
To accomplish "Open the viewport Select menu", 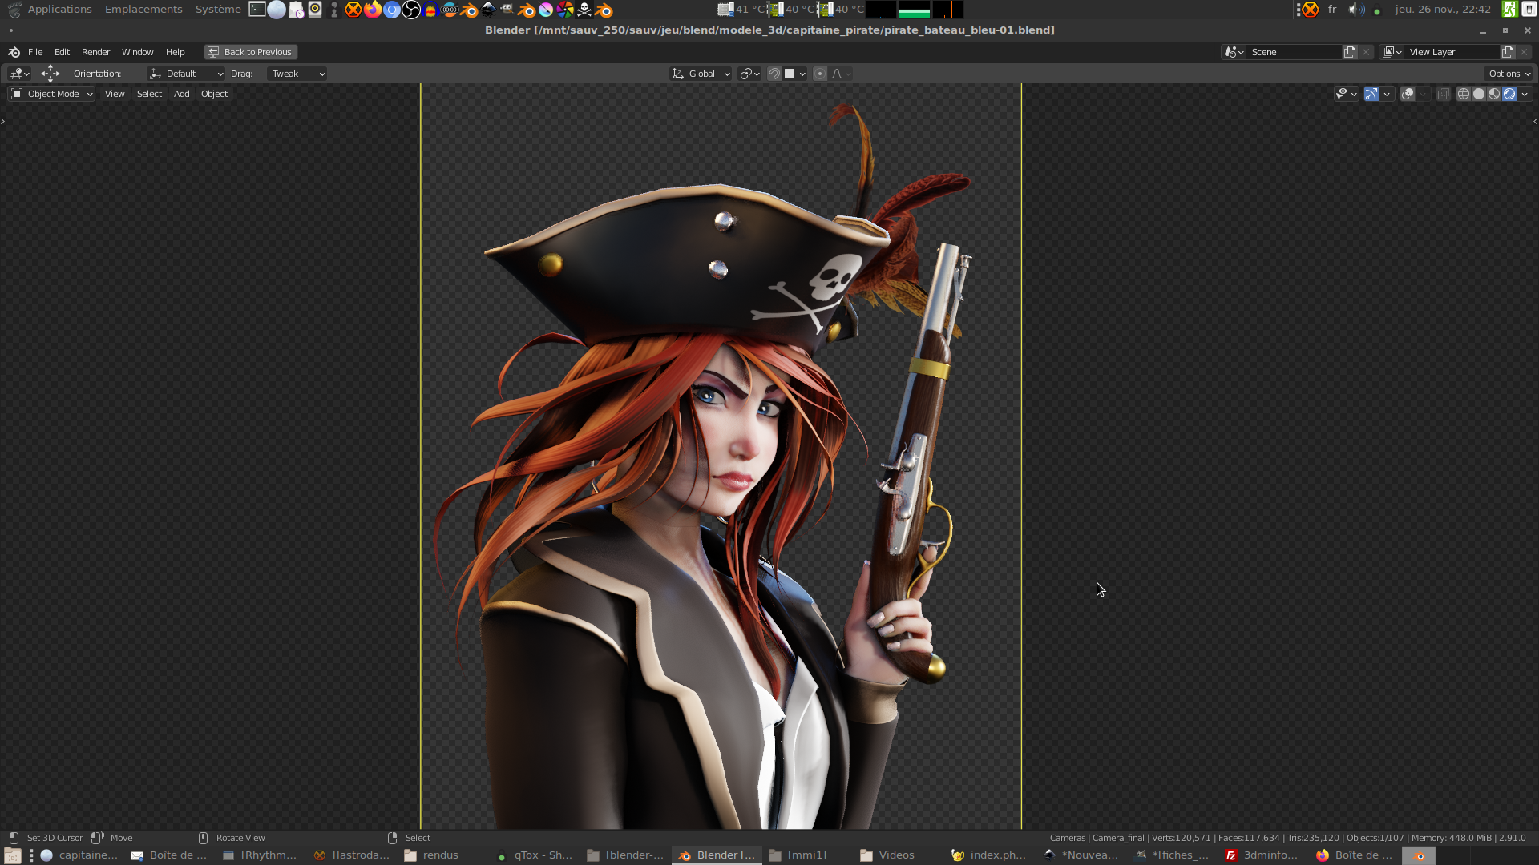I will [149, 94].
